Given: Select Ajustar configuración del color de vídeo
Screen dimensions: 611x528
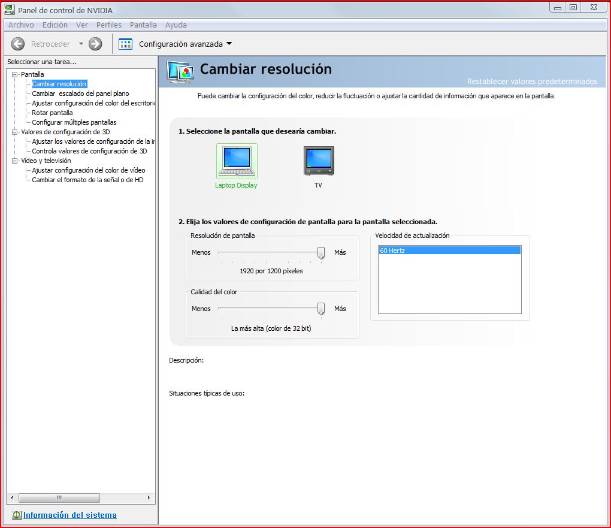Looking at the screenshot, I should pyautogui.click(x=89, y=170).
